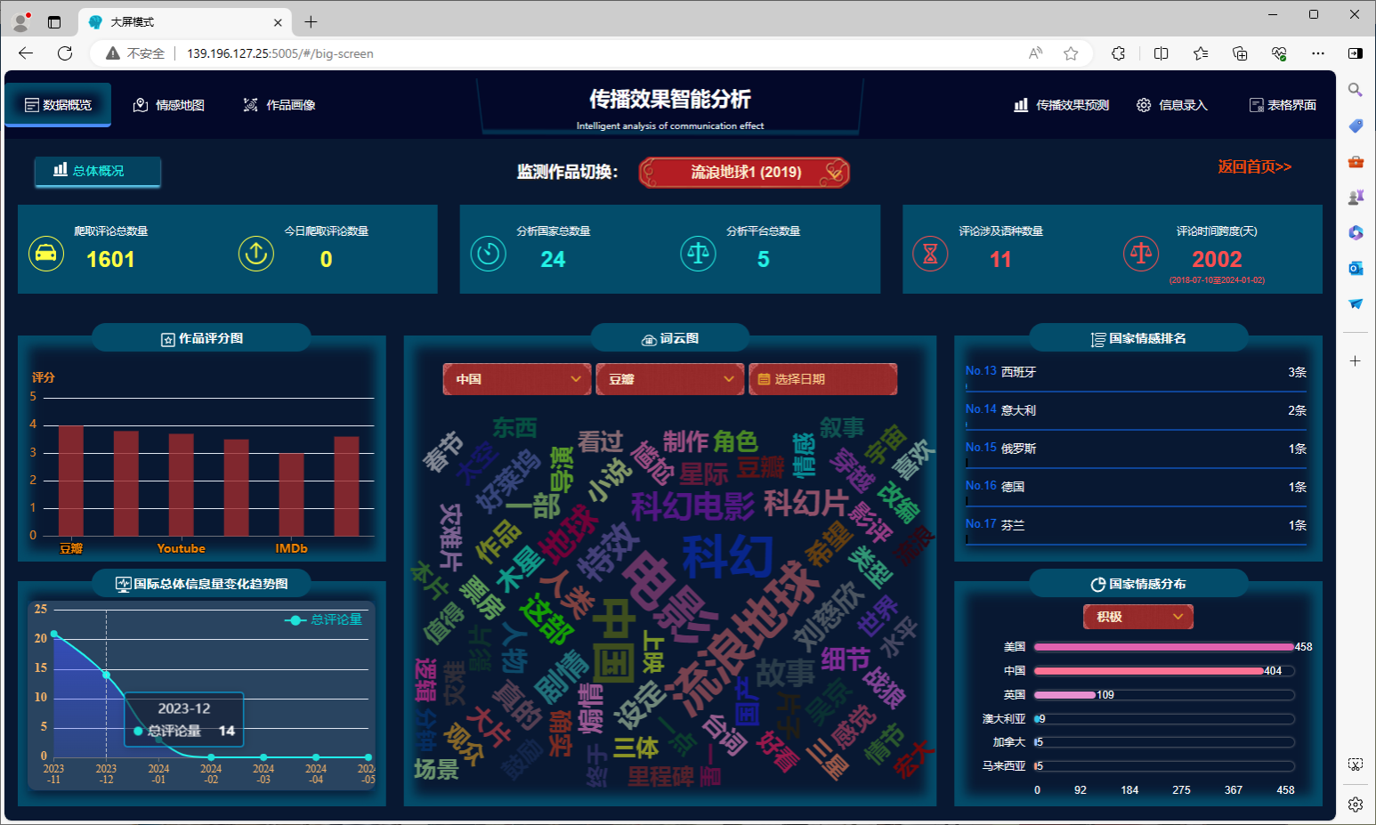The image size is (1376, 825).
Task: Click the sidebar search magnifier icon
Action: tap(1355, 90)
